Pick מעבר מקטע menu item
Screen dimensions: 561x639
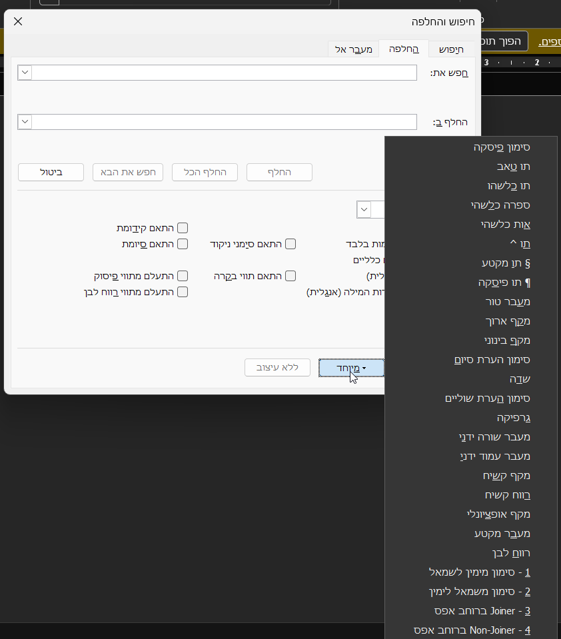(502, 534)
